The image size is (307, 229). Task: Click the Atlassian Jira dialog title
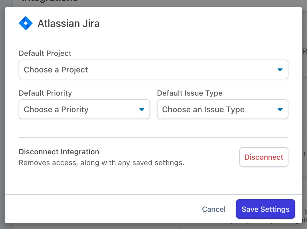click(x=69, y=23)
